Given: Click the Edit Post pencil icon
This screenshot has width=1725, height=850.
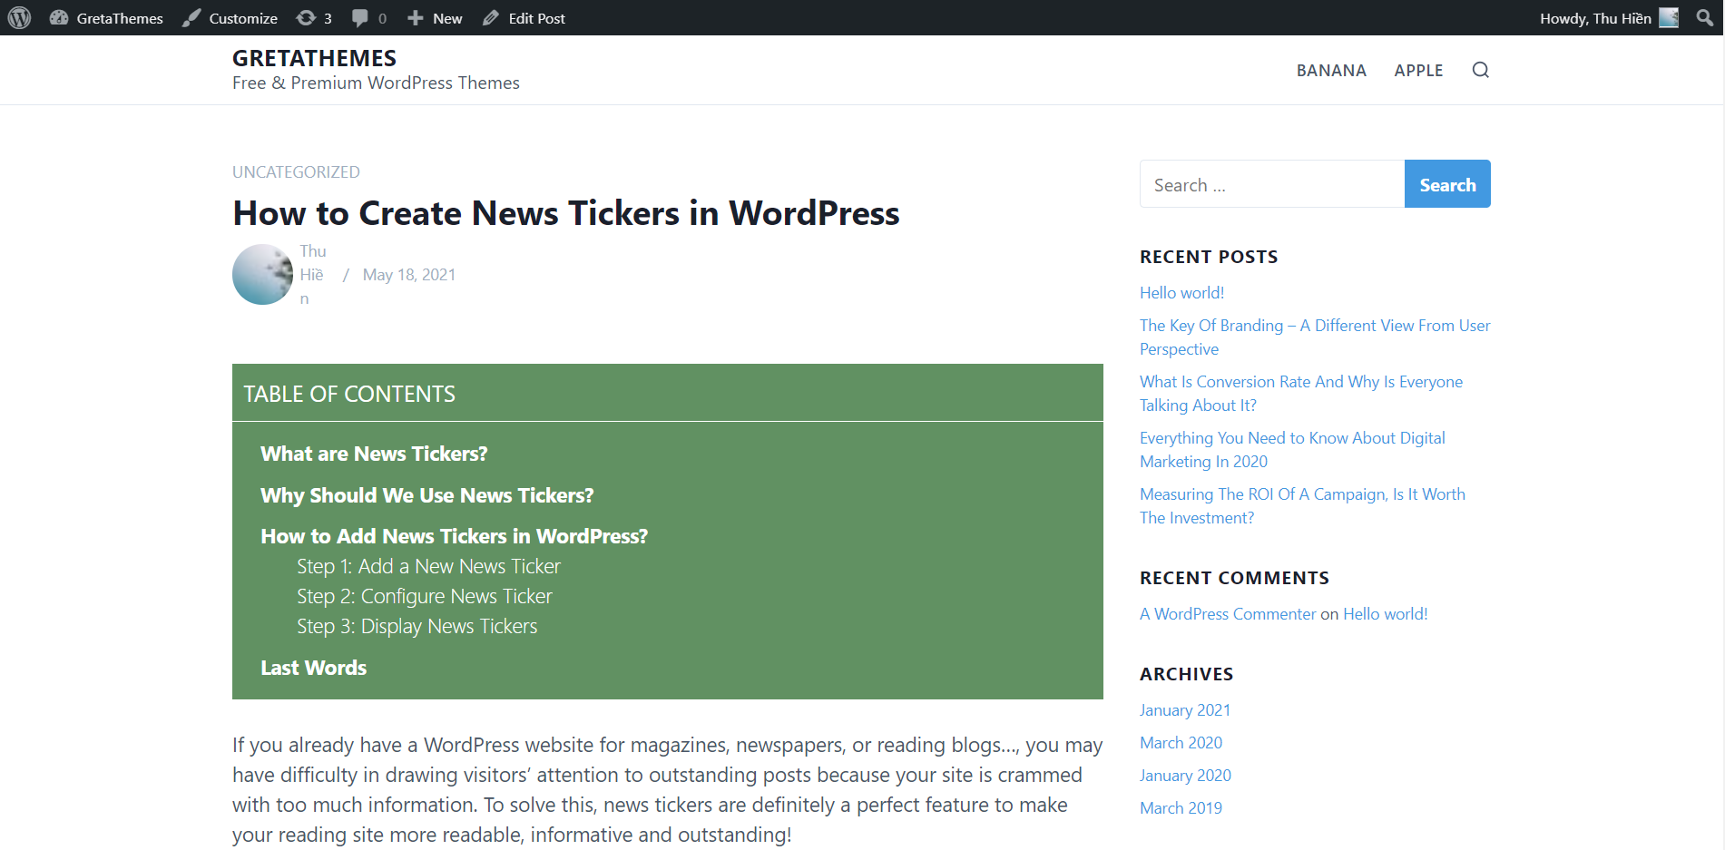Looking at the screenshot, I should tap(491, 18).
